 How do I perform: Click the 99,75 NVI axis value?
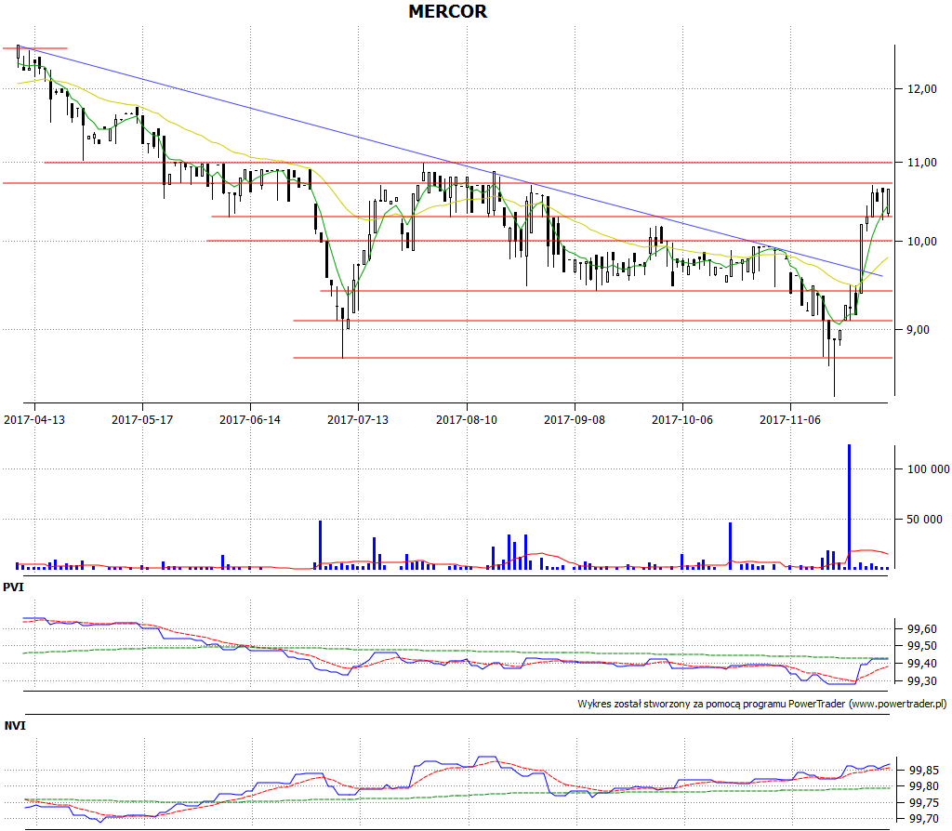coord(923,803)
